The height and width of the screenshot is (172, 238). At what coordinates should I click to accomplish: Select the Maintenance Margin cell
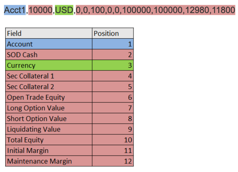pos(49,161)
